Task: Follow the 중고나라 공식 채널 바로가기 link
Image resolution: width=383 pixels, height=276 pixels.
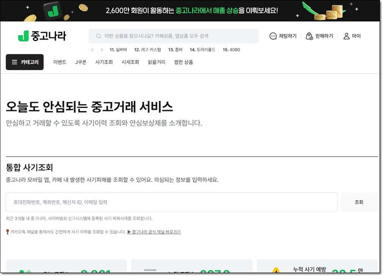Action: click(x=154, y=232)
